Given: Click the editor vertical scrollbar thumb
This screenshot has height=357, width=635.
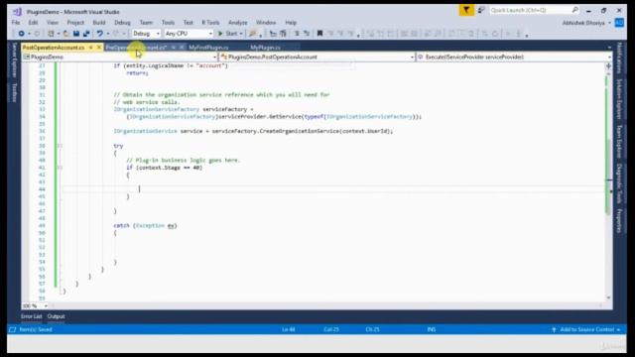Looking at the screenshot, I should 609,177.
